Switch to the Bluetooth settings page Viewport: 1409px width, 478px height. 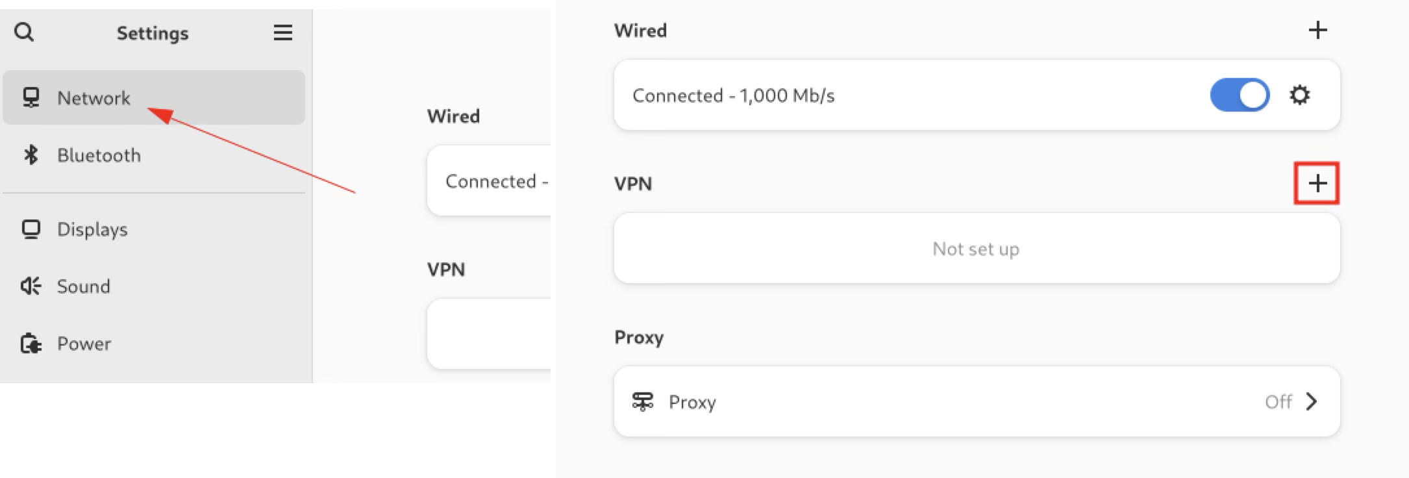tap(99, 155)
